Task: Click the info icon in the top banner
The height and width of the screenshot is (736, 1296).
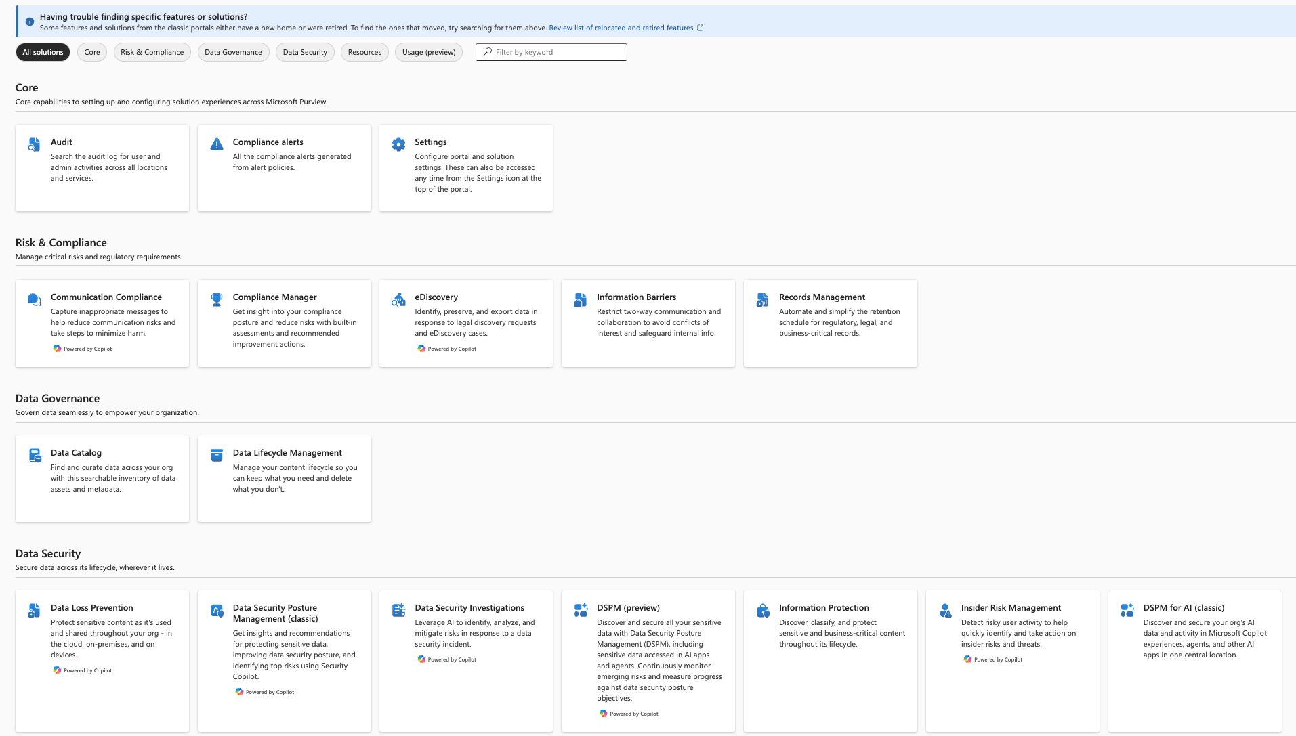Action: pyautogui.click(x=28, y=20)
